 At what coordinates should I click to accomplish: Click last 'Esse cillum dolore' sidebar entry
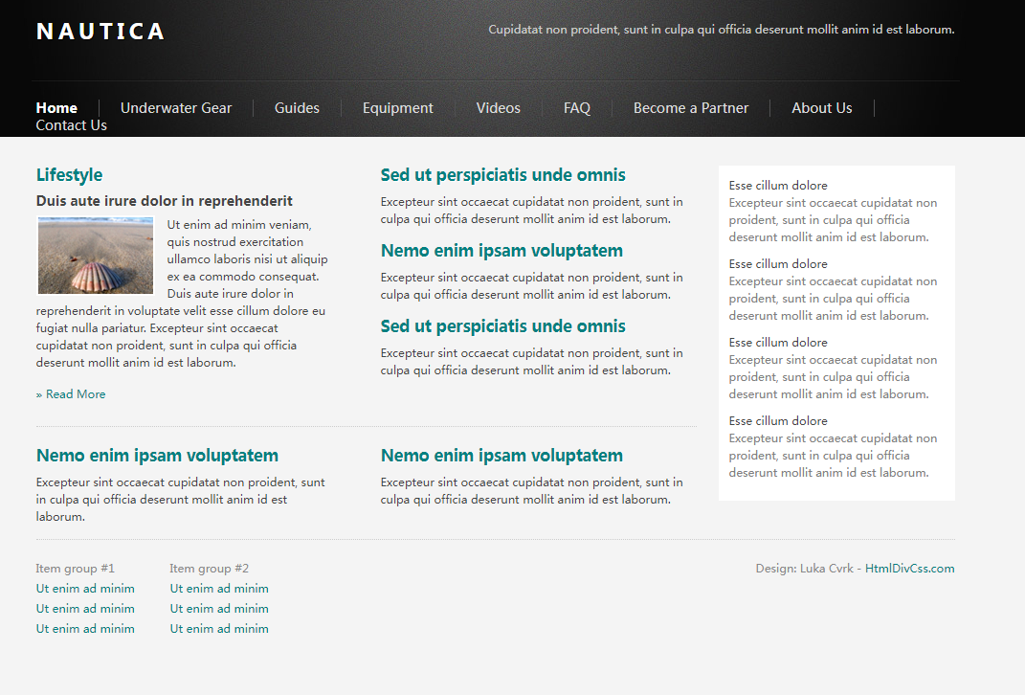click(778, 421)
